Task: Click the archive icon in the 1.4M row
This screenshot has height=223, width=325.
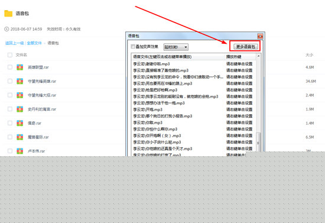Action: (x=20, y=123)
